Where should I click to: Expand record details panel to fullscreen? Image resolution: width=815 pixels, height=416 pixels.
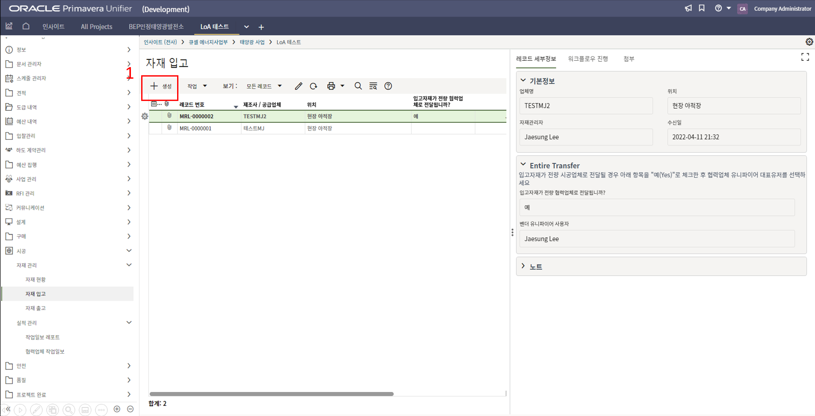[805, 57]
